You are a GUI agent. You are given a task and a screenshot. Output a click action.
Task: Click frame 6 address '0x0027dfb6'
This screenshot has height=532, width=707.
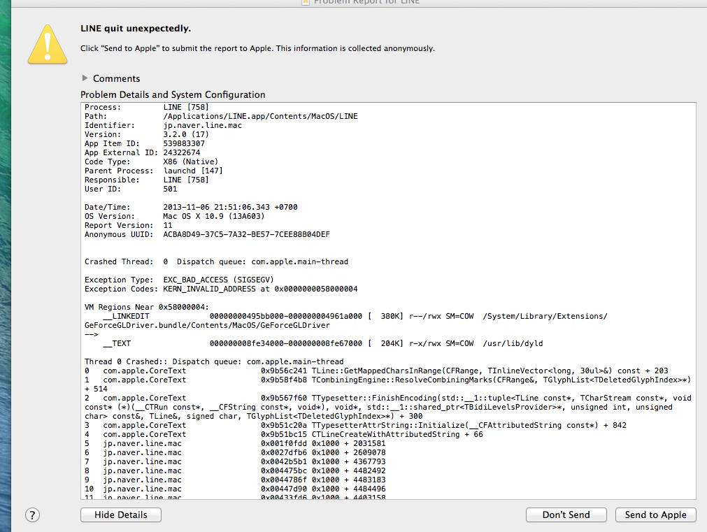coord(284,452)
